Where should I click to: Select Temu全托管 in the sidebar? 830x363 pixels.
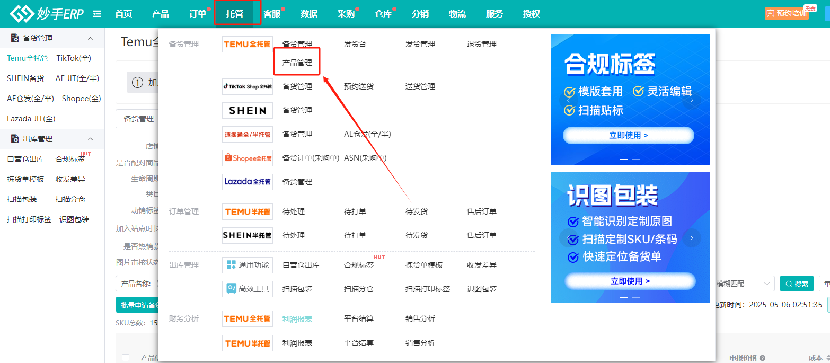28,58
